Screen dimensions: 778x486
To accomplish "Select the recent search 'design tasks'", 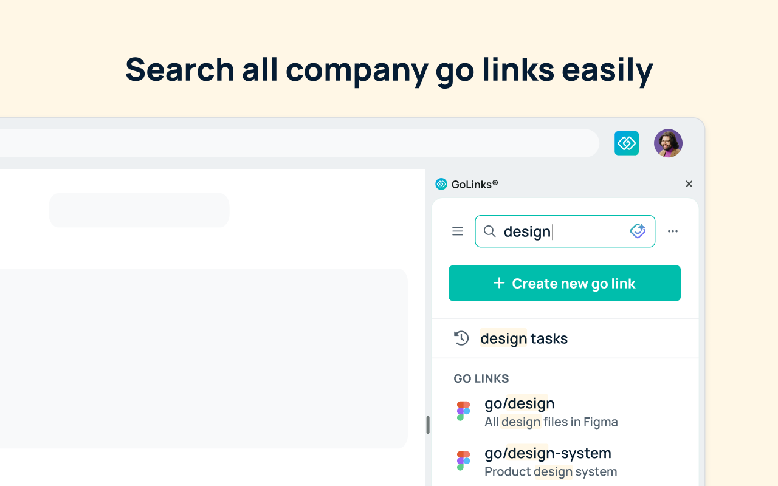I will coord(565,338).
